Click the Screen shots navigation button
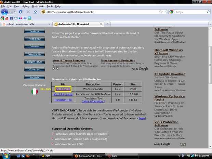 tap(35, 54)
